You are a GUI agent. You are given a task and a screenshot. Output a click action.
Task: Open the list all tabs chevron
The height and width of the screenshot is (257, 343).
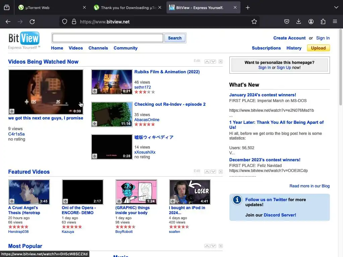(336, 8)
